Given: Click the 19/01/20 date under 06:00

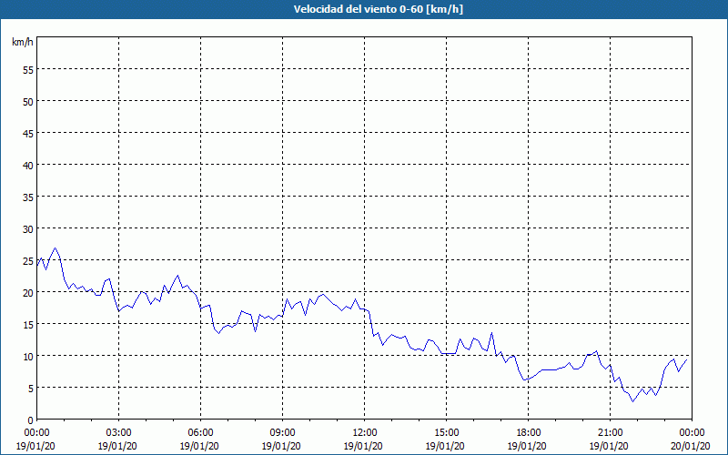Looking at the screenshot, I should coord(199,446).
